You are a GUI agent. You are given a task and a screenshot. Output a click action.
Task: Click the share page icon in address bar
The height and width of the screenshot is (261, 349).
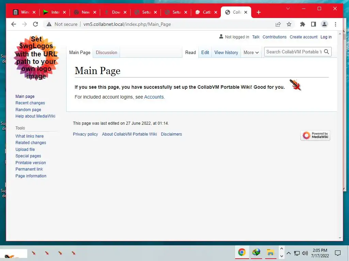(x=278, y=24)
